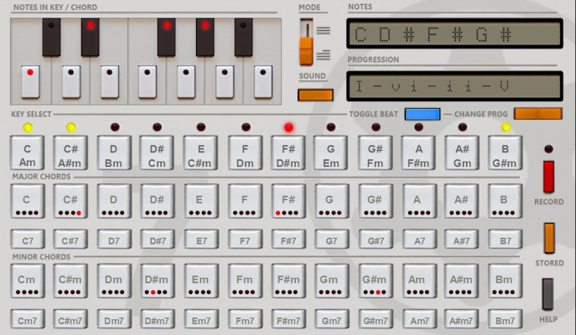
Task: Click the orange CHANGE PROG button
Action: 538,114
